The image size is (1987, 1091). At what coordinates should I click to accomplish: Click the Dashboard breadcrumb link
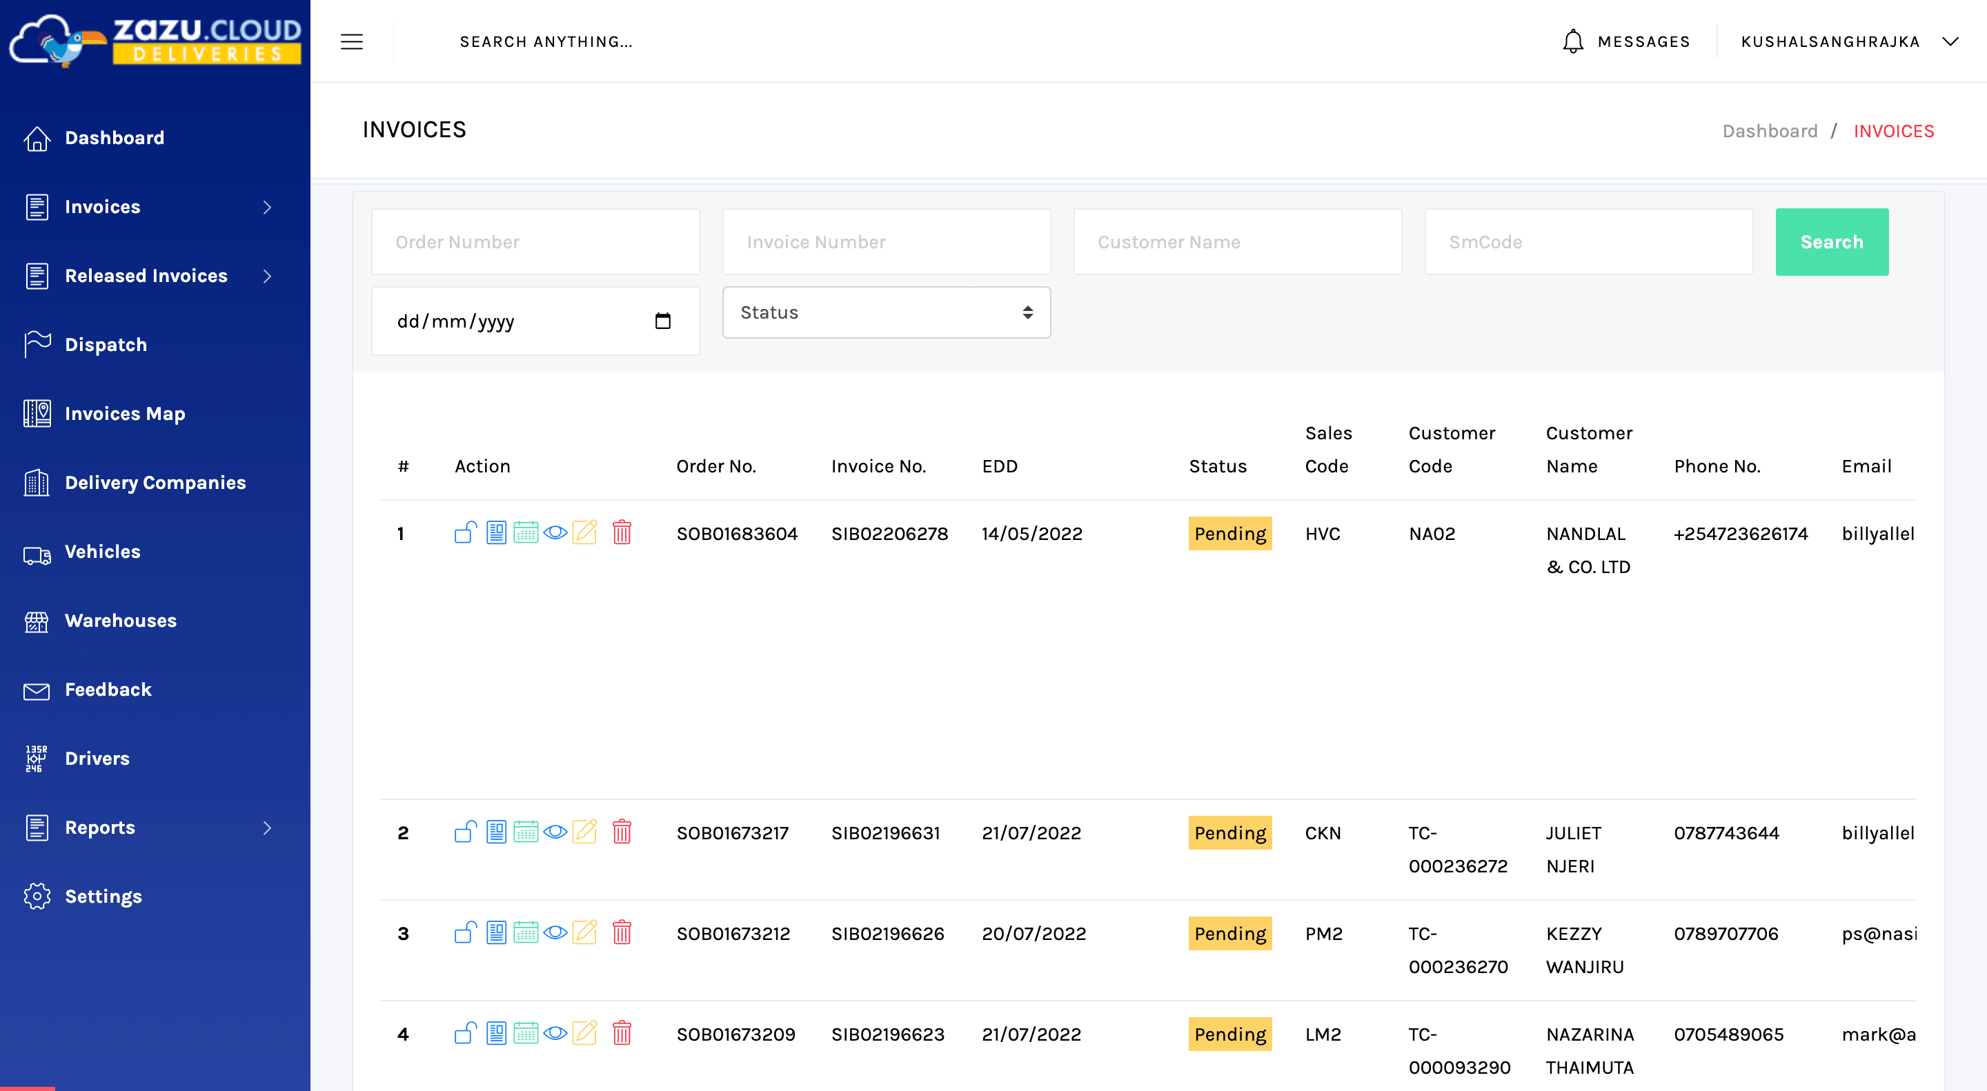click(1770, 131)
